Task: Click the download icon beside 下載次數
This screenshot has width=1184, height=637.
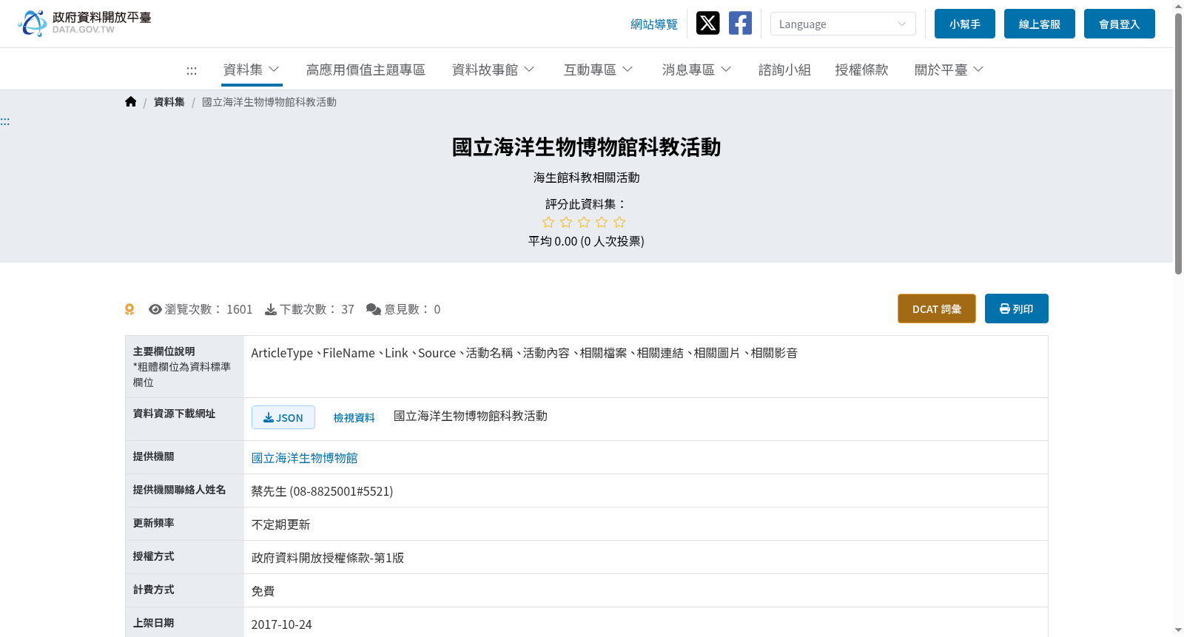Action: [x=271, y=309]
